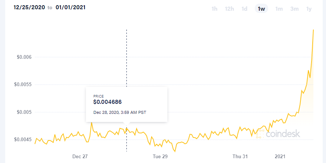Click the $0.0055 price axis label
Screen dimensions: 326x163
23,85
